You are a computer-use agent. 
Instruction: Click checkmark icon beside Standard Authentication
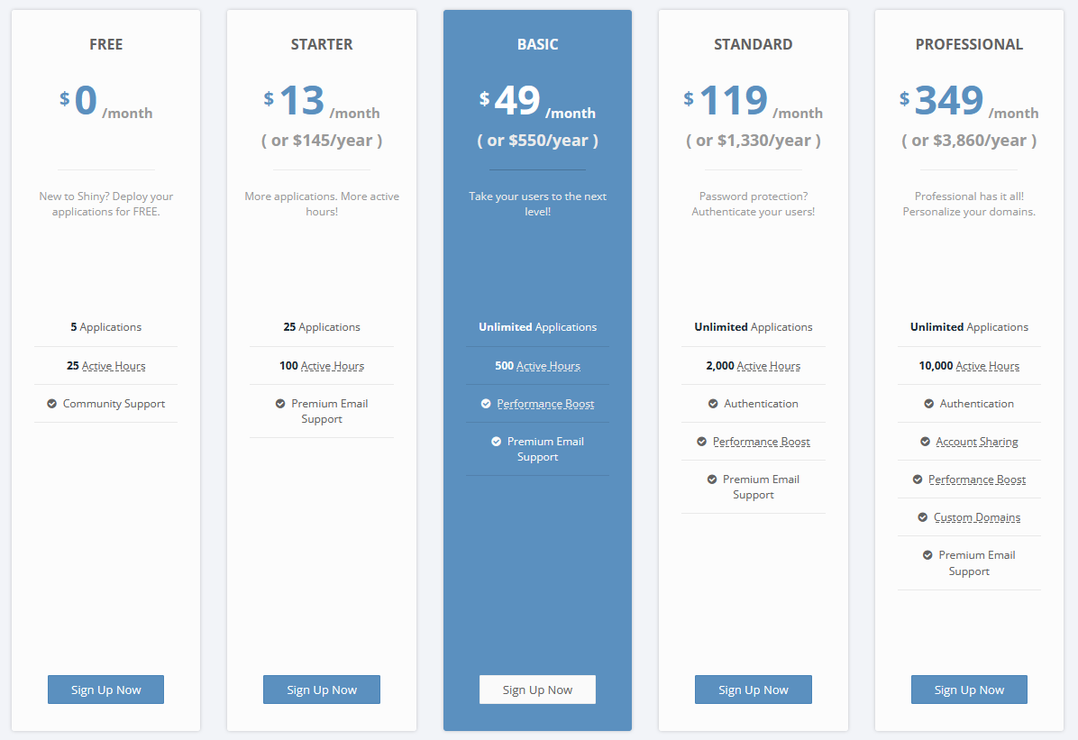(713, 404)
